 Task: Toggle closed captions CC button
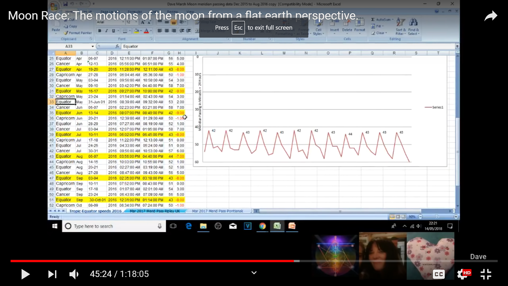pyautogui.click(x=439, y=274)
